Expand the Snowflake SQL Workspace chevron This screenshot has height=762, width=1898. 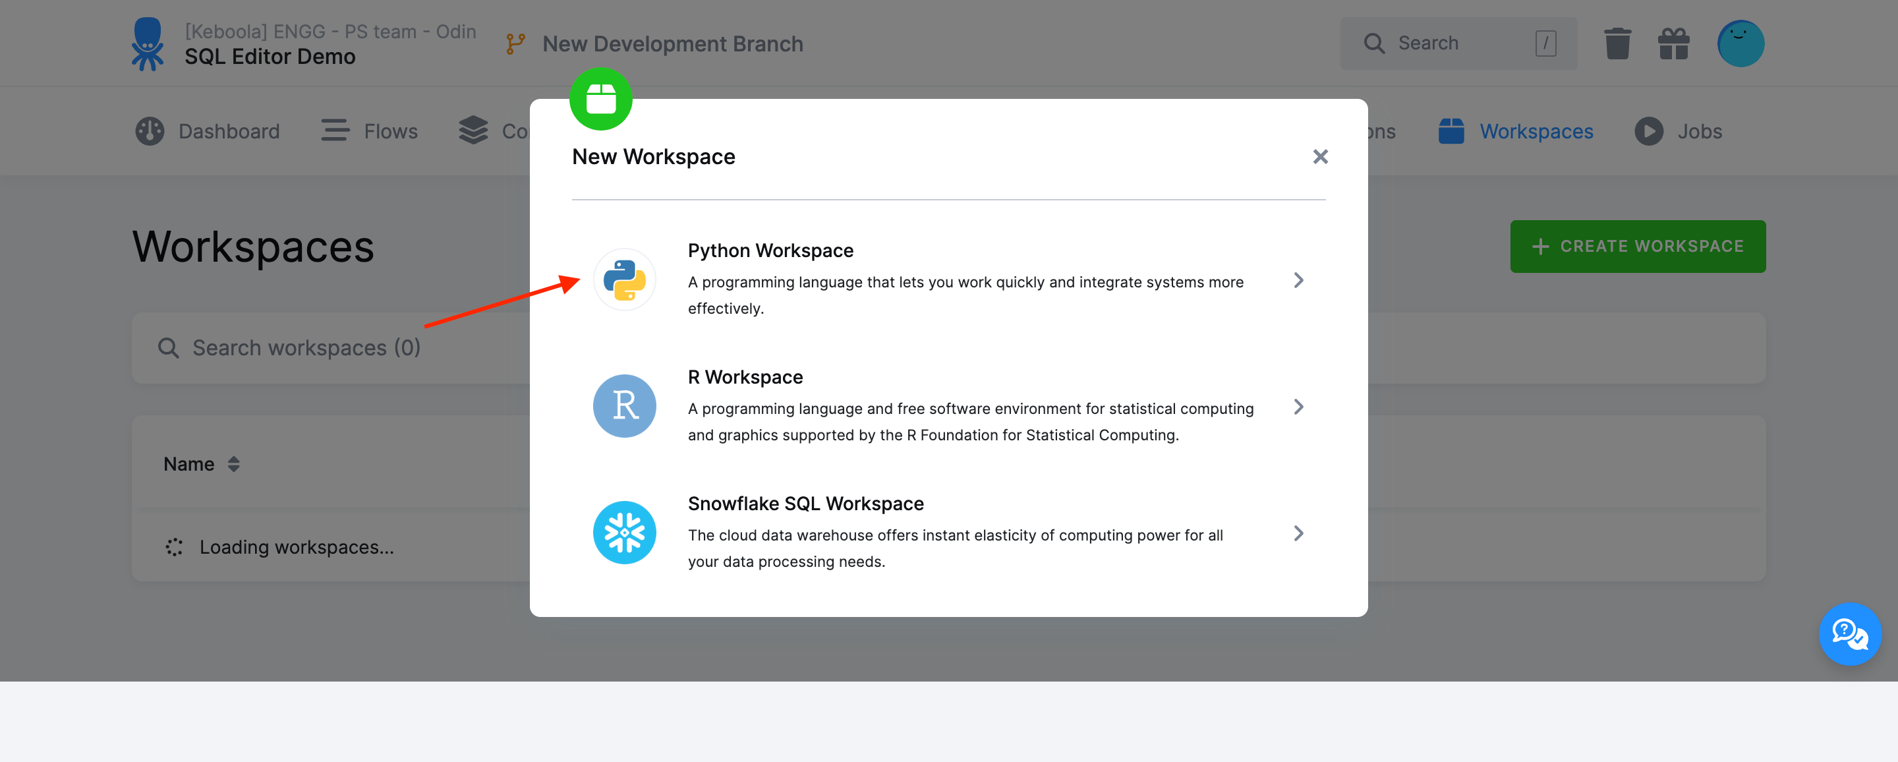click(x=1298, y=533)
